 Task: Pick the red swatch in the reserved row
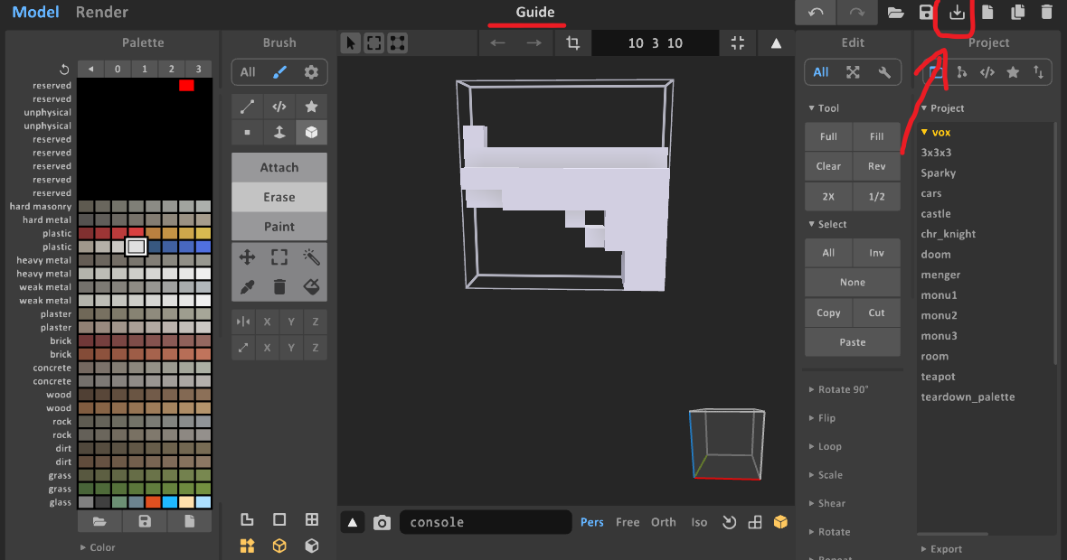(x=186, y=85)
